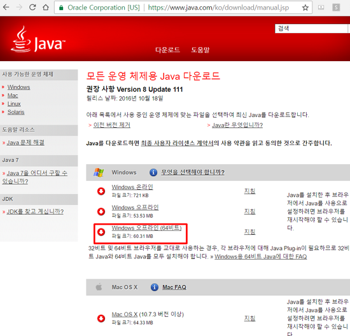
Task: Go back with the browser back arrow
Action: [6, 8]
